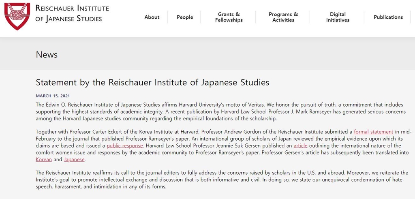Open the Japanese translation link
Image resolution: width=415 pixels, height=199 pixels.
click(74, 160)
